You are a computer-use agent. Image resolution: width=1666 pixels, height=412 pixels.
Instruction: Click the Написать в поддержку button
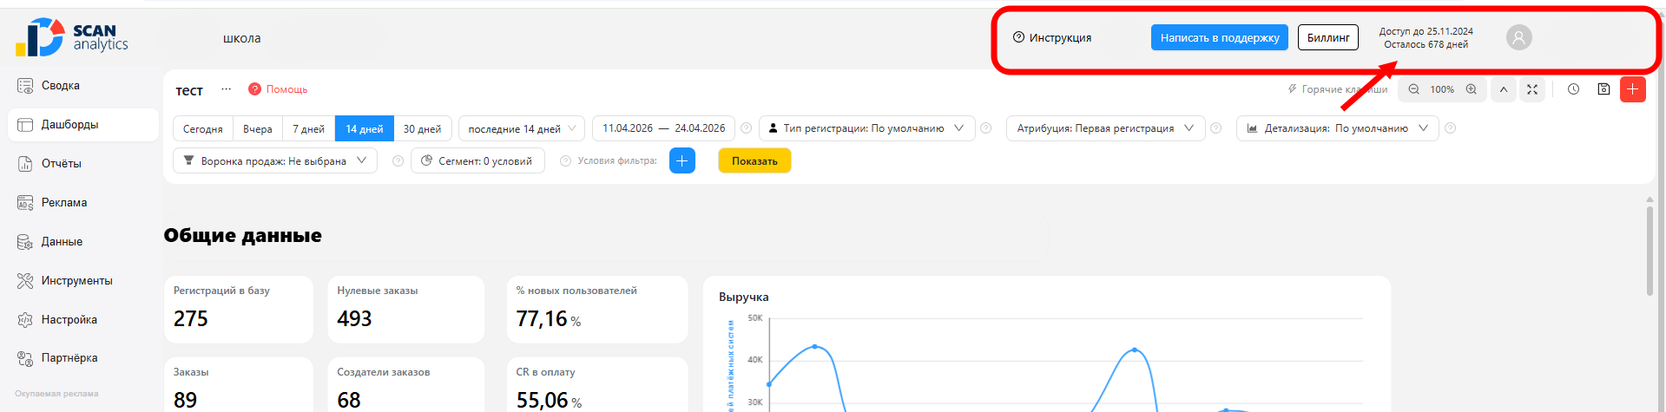coord(1220,37)
